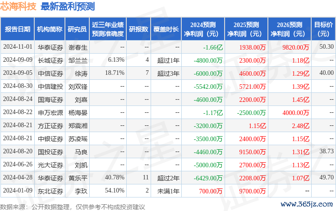Click the 1.45亿 forecast value
The height and width of the screenshot is (211, 336).
(x=301, y=100)
